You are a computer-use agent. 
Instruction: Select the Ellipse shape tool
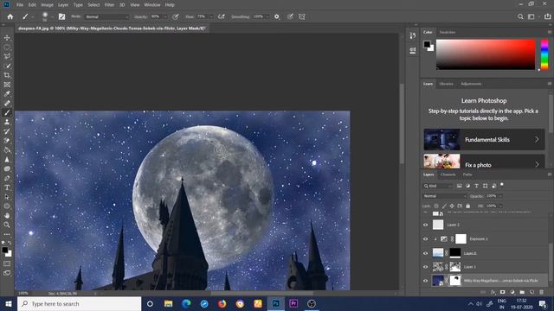click(x=7, y=206)
